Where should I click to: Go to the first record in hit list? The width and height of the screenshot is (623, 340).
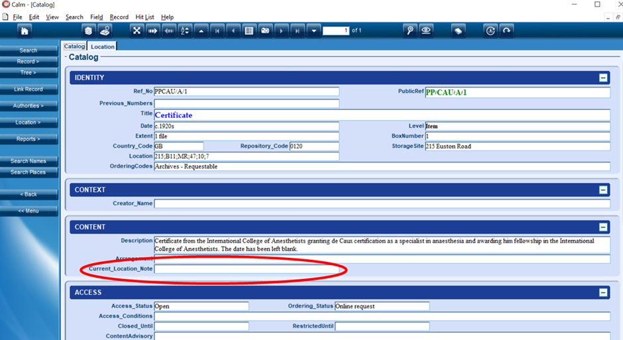coord(217,30)
